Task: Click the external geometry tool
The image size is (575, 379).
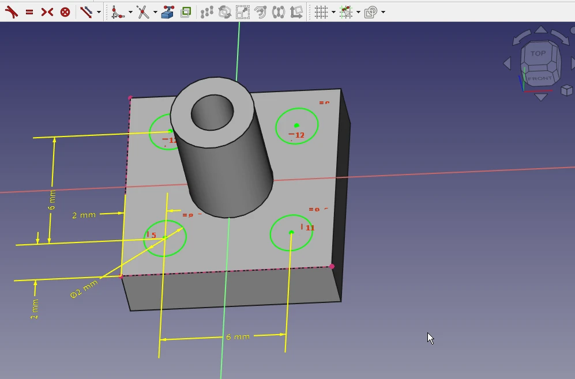Action: [x=168, y=12]
